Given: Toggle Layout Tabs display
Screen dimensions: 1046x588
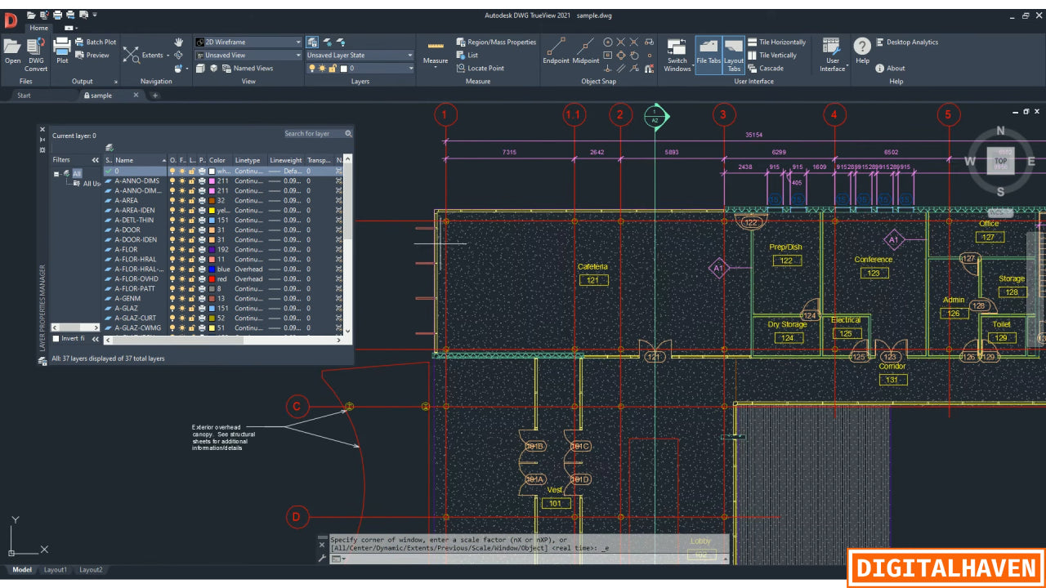Looking at the screenshot, I should pos(734,54).
